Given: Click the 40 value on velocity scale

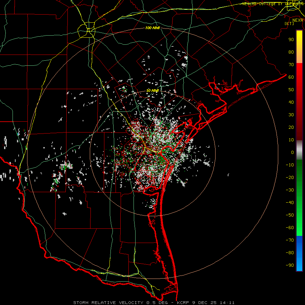Looking at the screenshot, I should 291,102.
